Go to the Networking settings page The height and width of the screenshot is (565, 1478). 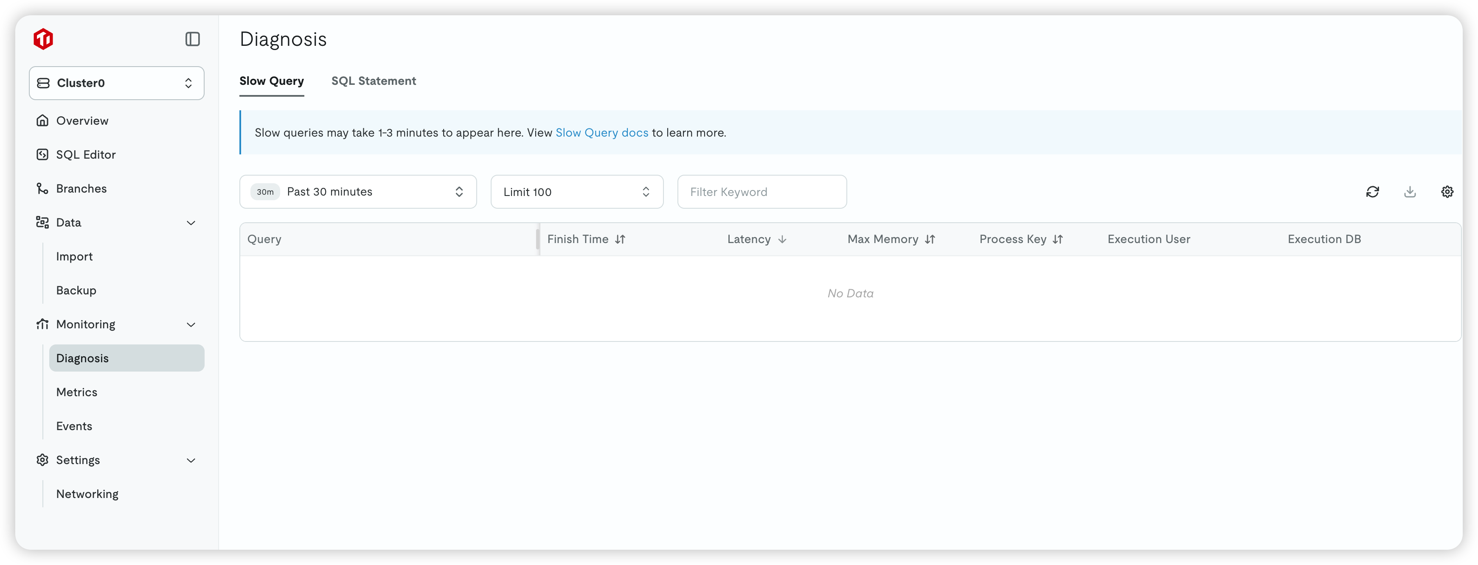pyautogui.click(x=87, y=494)
